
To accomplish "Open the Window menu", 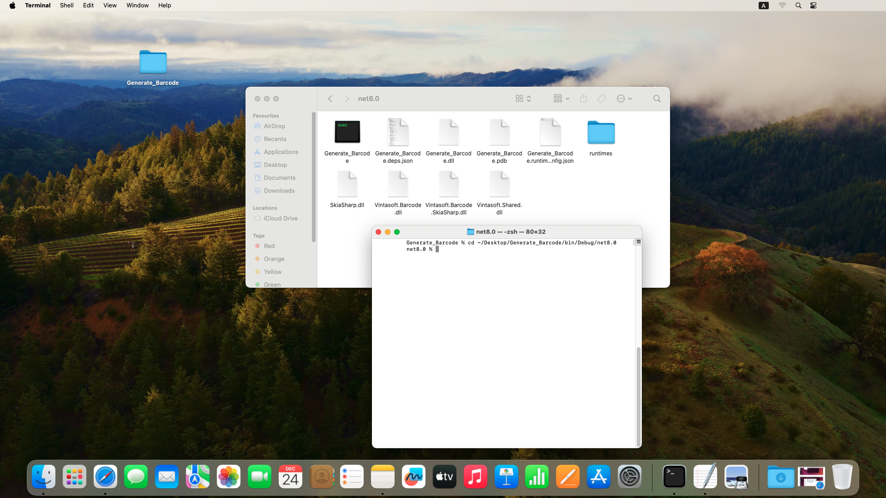I will (x=138, y=6).
